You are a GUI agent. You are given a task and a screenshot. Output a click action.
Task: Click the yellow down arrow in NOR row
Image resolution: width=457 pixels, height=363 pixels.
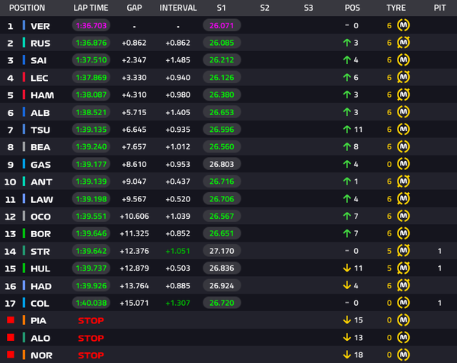347,355
